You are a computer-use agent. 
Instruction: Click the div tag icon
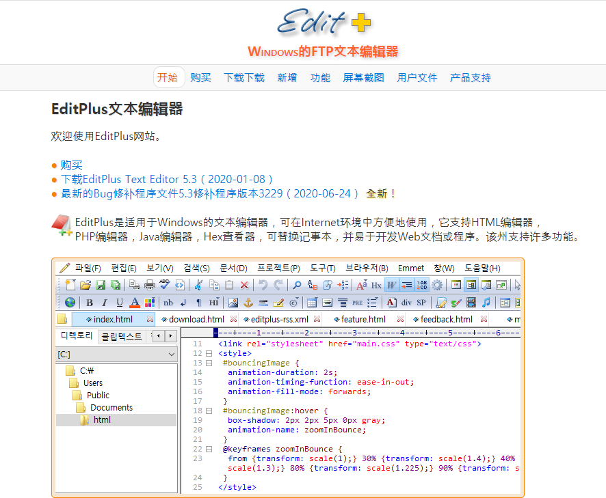(406, 302)
